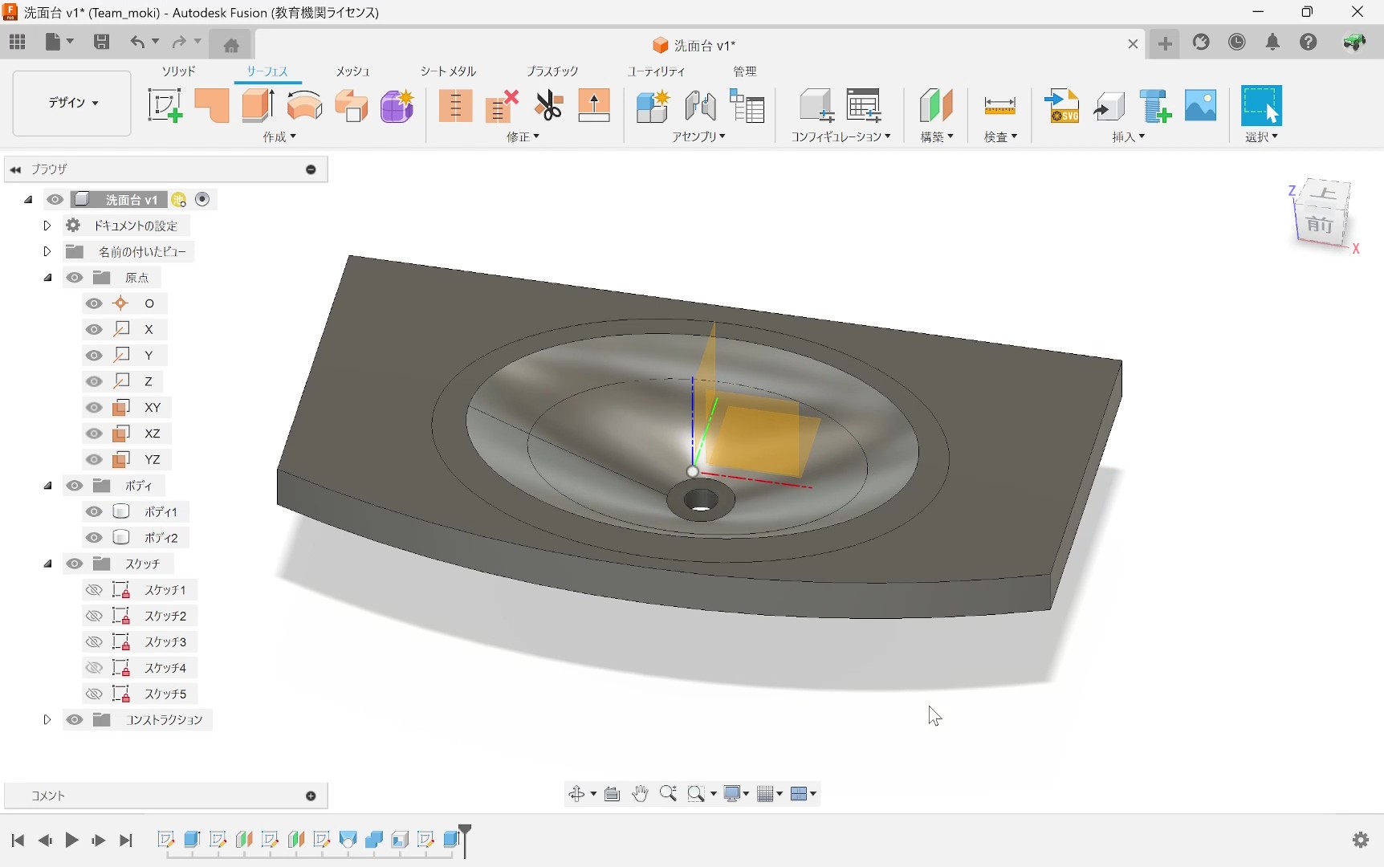The height and width of the screenshot is (867, 1384).
Task: Hide the origin point O
Action: pyautogui.click(x=94, y=303)
